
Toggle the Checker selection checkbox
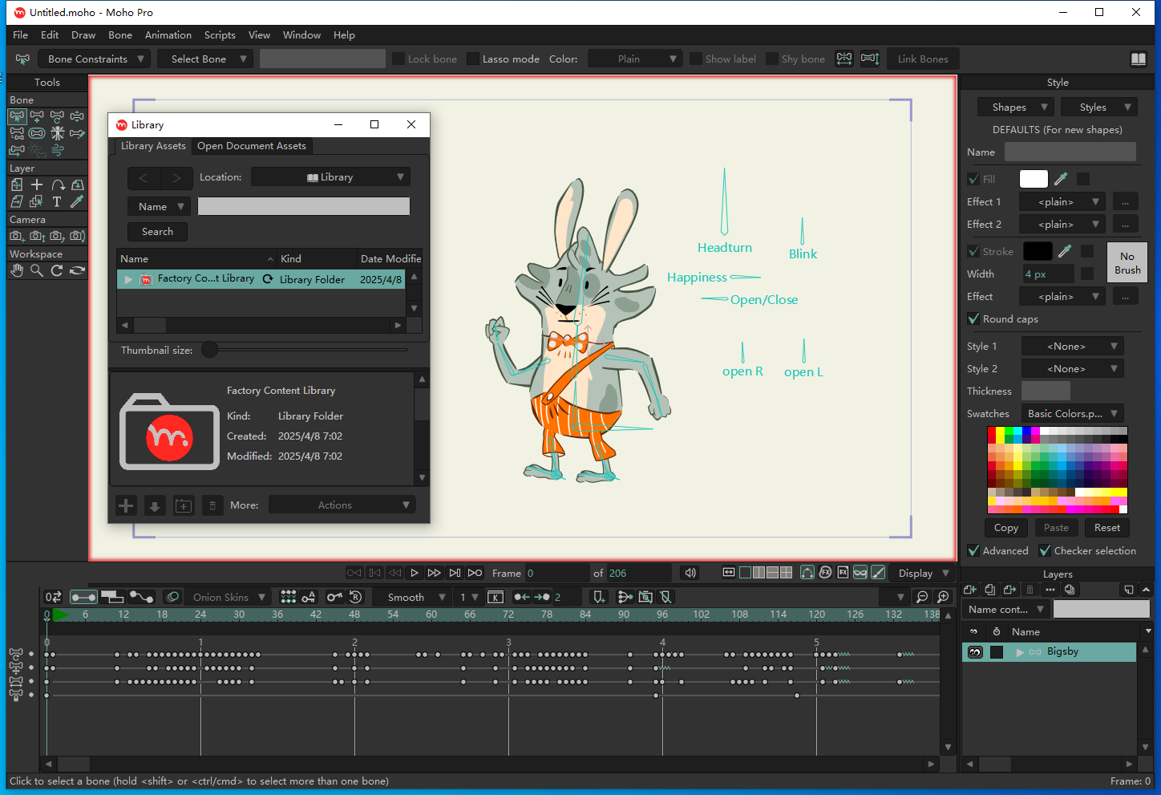(1045, 551)
